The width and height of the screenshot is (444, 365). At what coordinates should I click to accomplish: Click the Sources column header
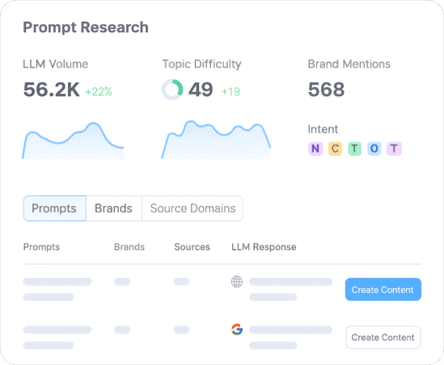tap(192, 247)
